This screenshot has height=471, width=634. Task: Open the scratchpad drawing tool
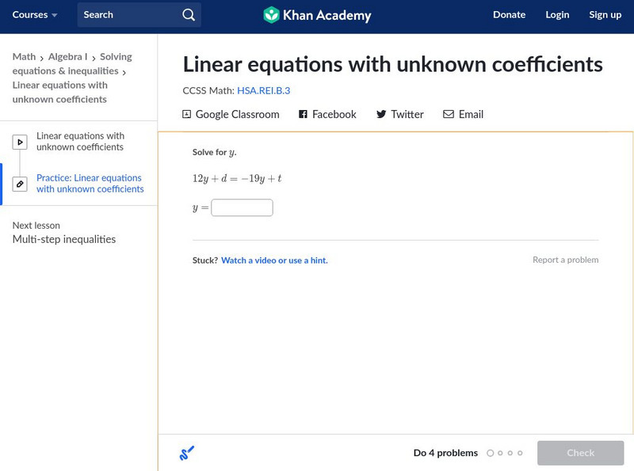coord(187,454)
